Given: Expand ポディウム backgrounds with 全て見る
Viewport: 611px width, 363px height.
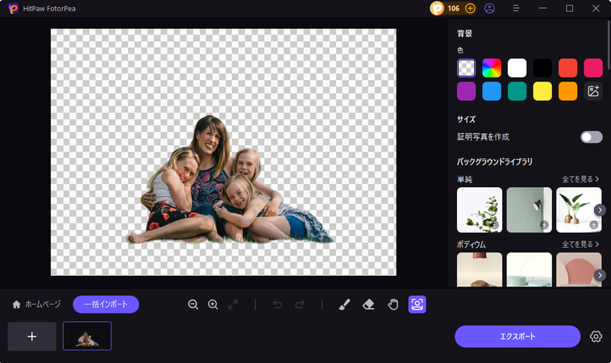Looking at the screenshot, I should click(580, 244).
